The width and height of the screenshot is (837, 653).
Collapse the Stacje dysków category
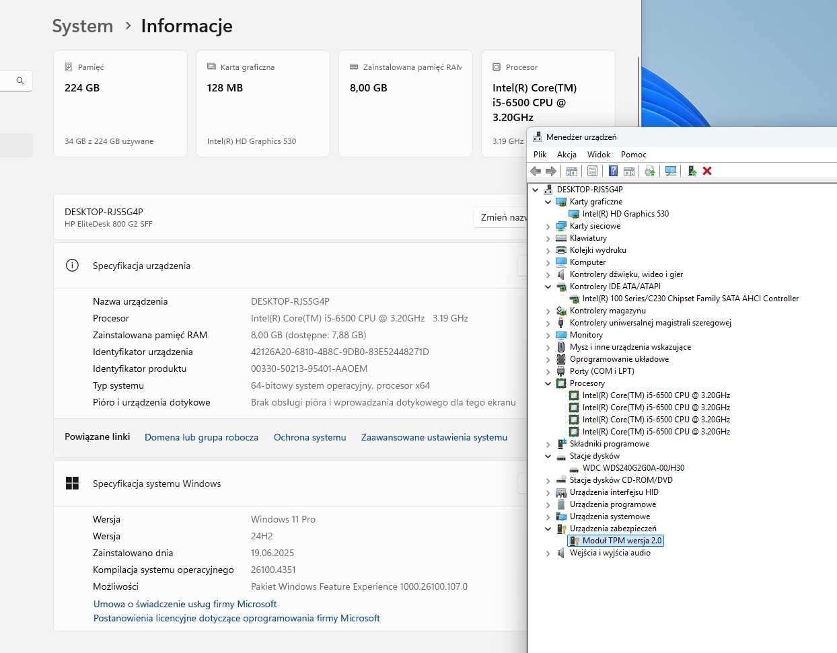pos(548,456)
